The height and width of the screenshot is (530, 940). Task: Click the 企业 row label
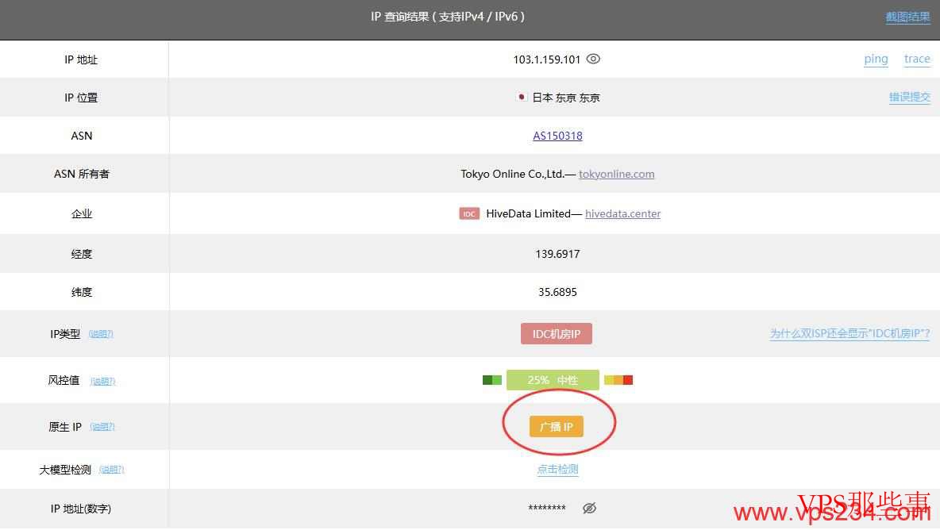[x=82, y=213]
